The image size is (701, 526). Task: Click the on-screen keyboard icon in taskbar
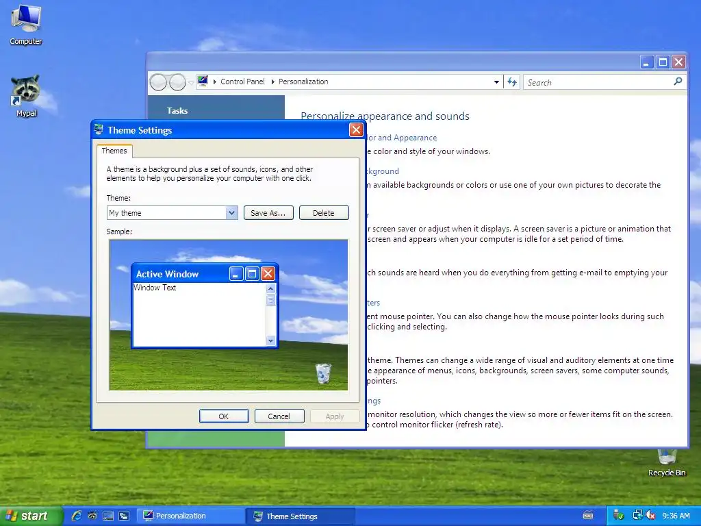point(588,516)
